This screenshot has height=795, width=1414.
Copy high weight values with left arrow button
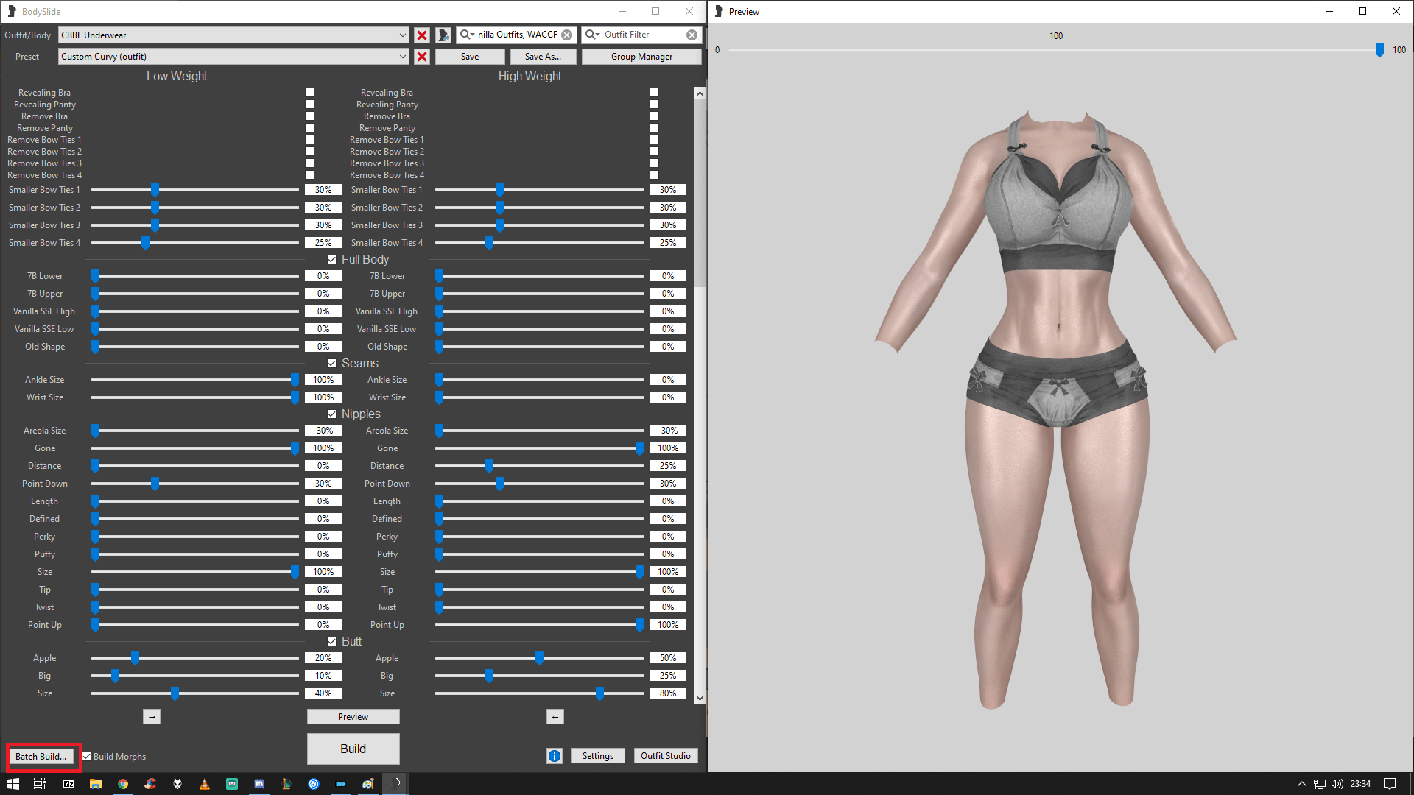(x=555, y=717)
